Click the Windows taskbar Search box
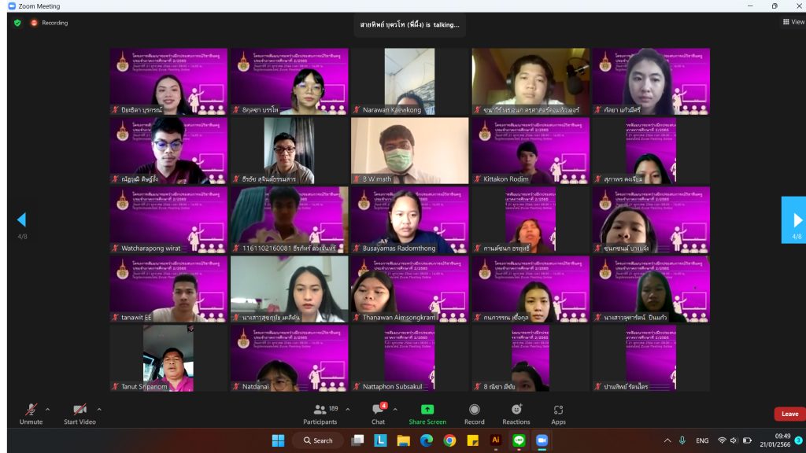 pyautogui.click(x=318, y=440)
